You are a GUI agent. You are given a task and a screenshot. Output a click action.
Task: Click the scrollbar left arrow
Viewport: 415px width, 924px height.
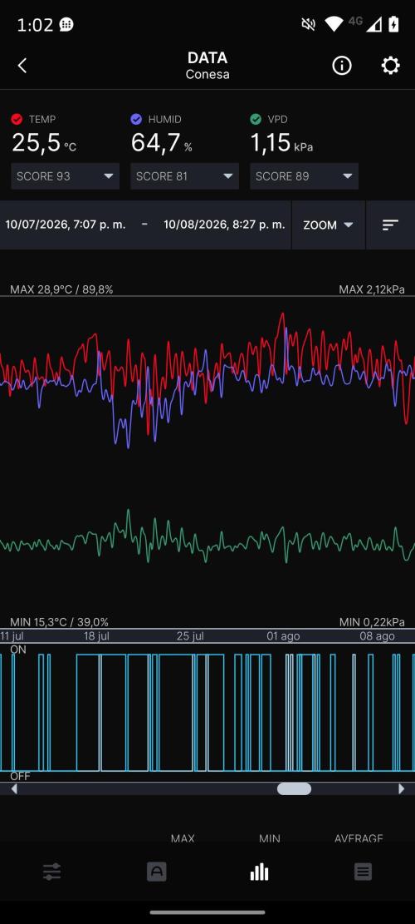click(14, 788)
